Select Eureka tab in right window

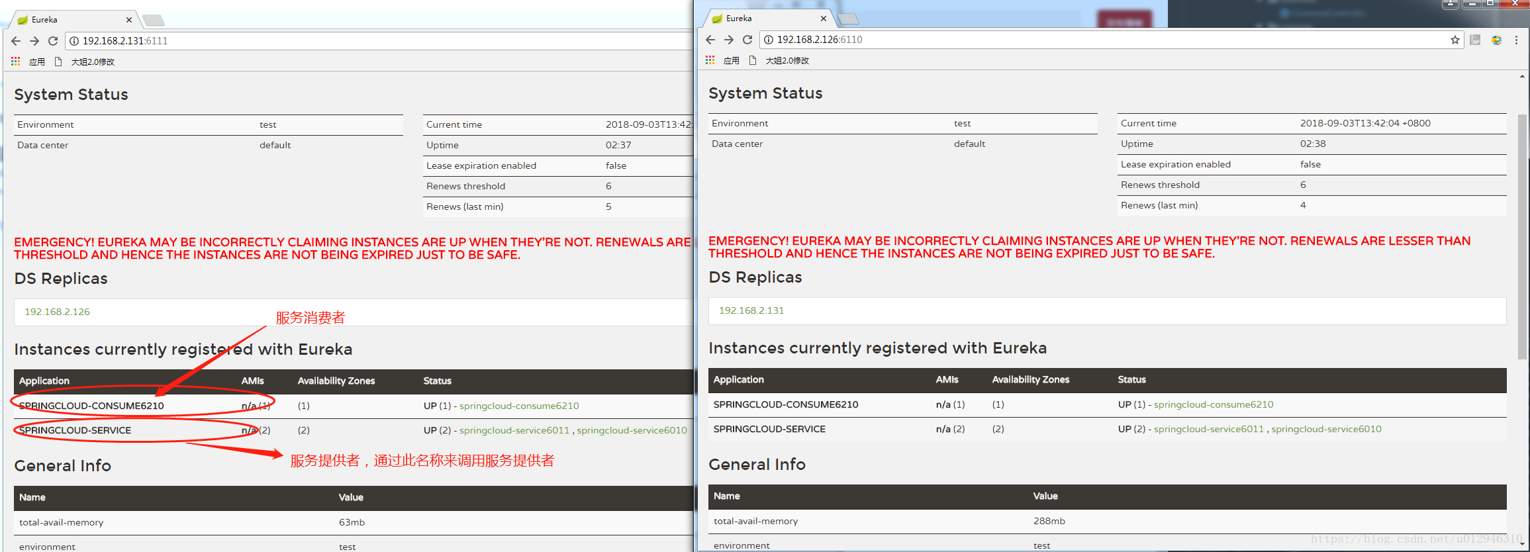767,18
